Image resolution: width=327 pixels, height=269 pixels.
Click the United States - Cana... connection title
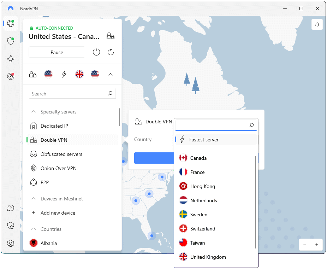(x=64, y=36)
